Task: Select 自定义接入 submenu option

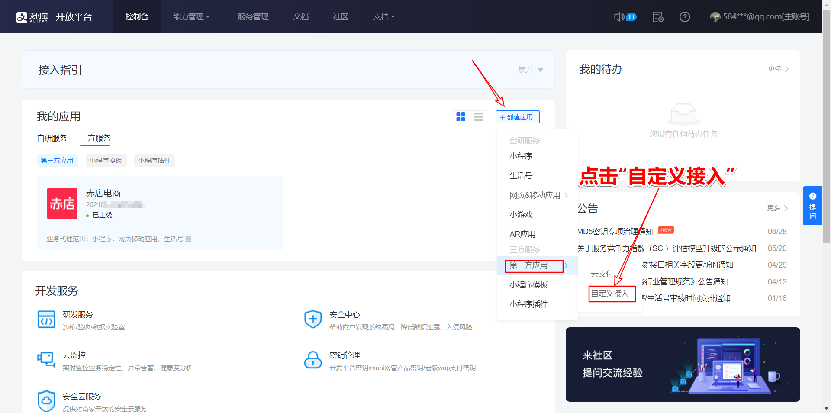Action: coord(609,294)
